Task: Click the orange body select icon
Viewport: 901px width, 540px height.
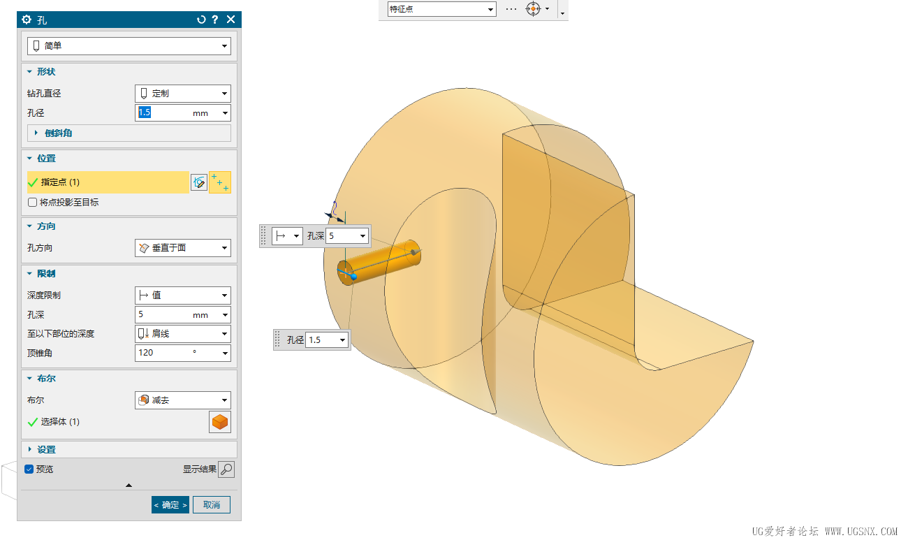Action: [x=220, y=423]
